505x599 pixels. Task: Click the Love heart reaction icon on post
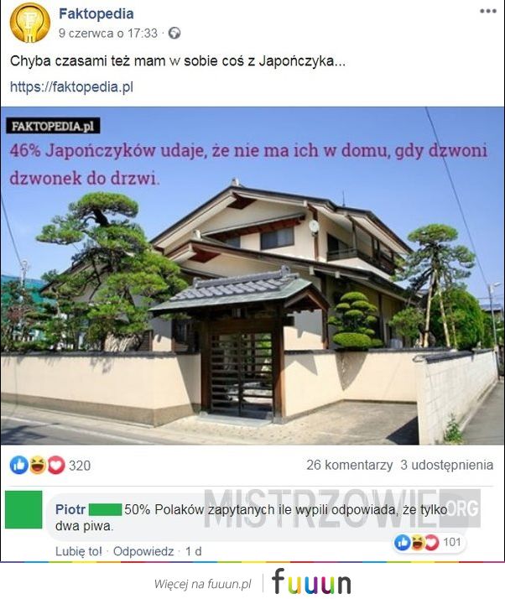coord(55,465)
